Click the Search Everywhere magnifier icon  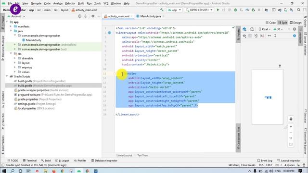(299, 10)
